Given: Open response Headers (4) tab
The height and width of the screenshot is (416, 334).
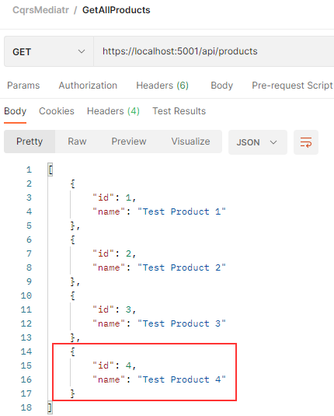Looking at the screenshot, I should (113, 111).
